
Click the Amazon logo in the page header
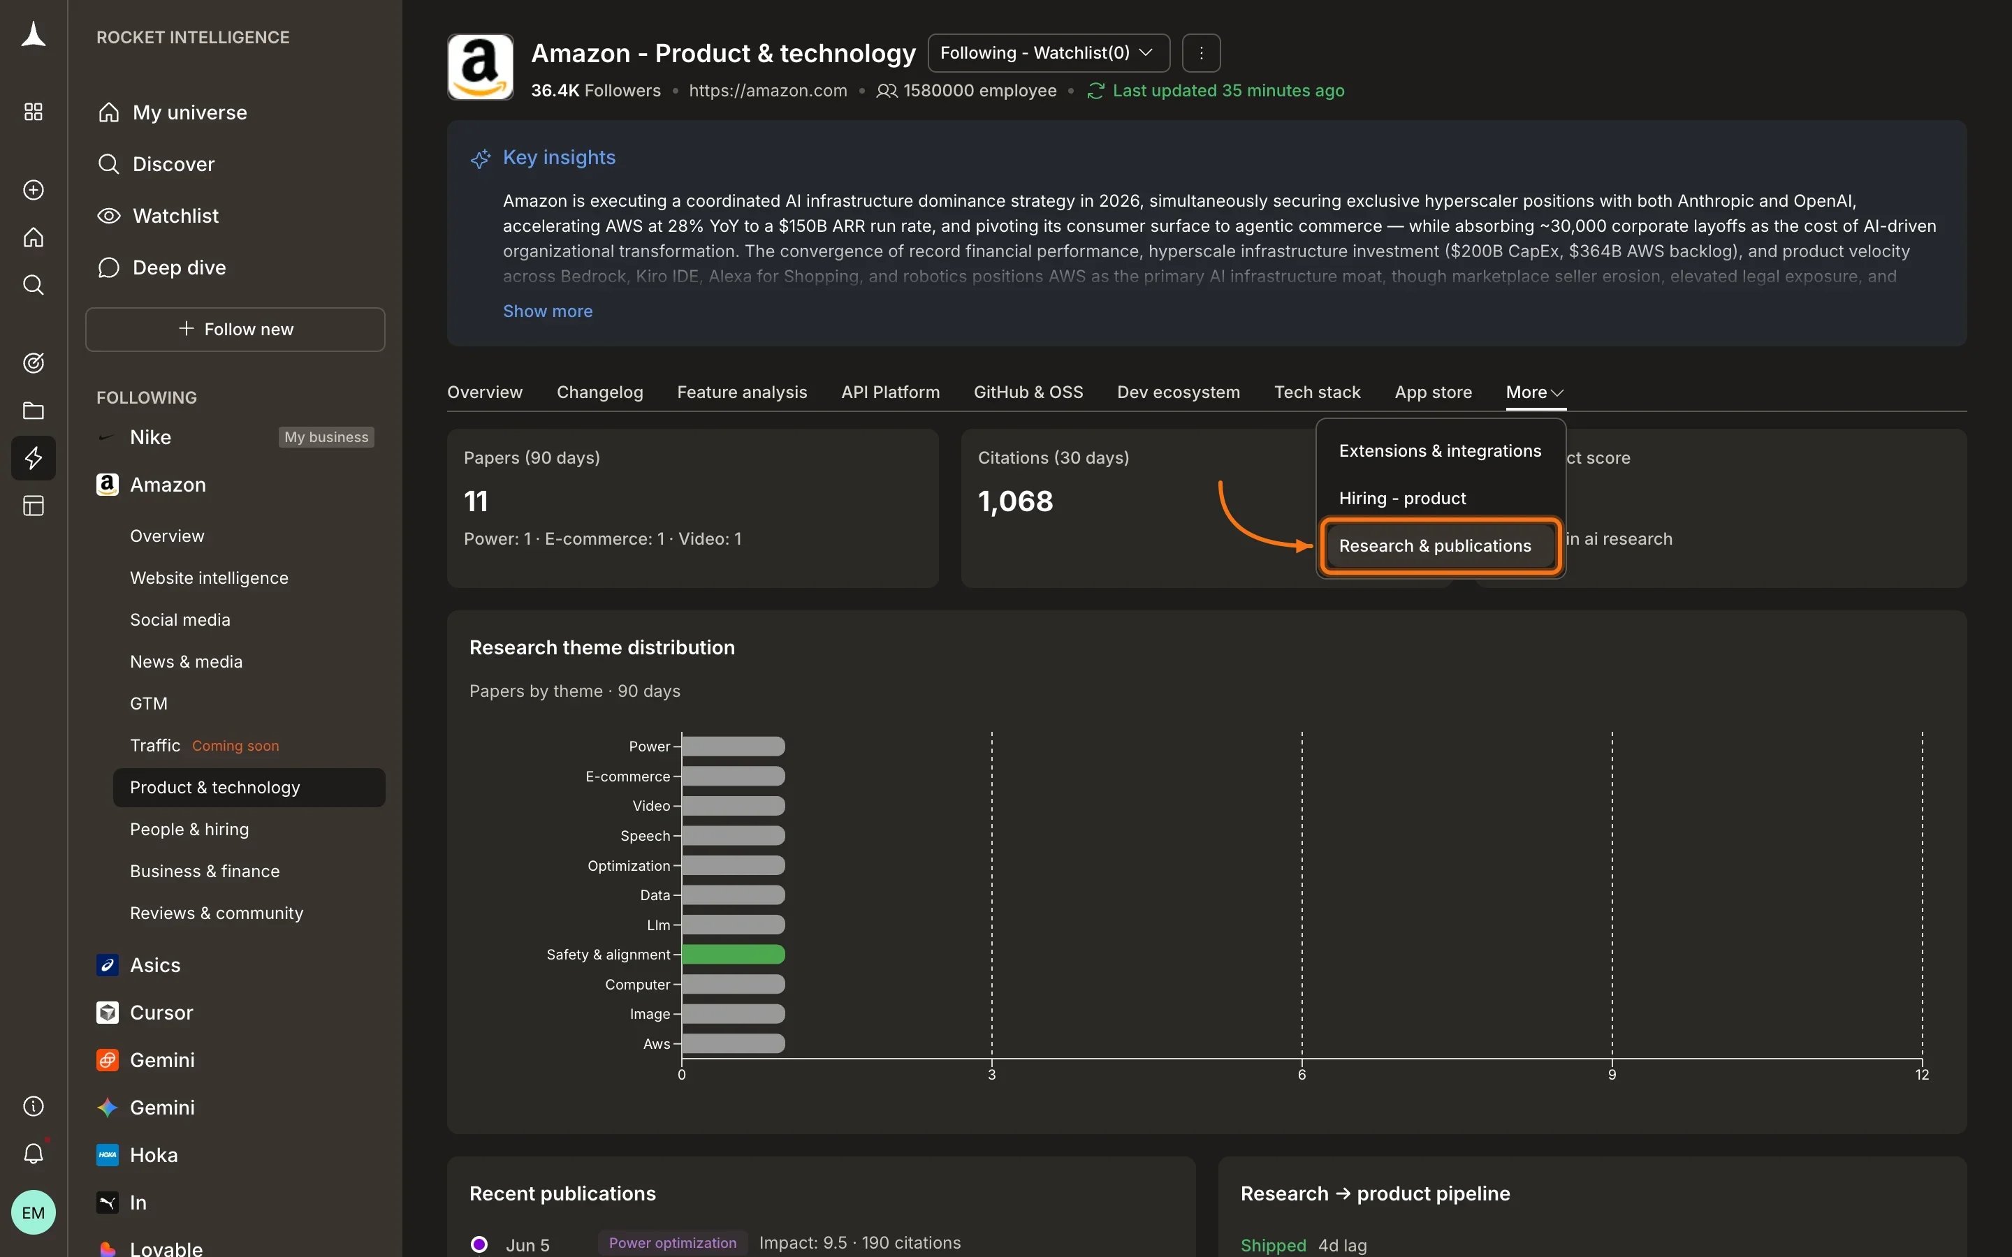481,67
